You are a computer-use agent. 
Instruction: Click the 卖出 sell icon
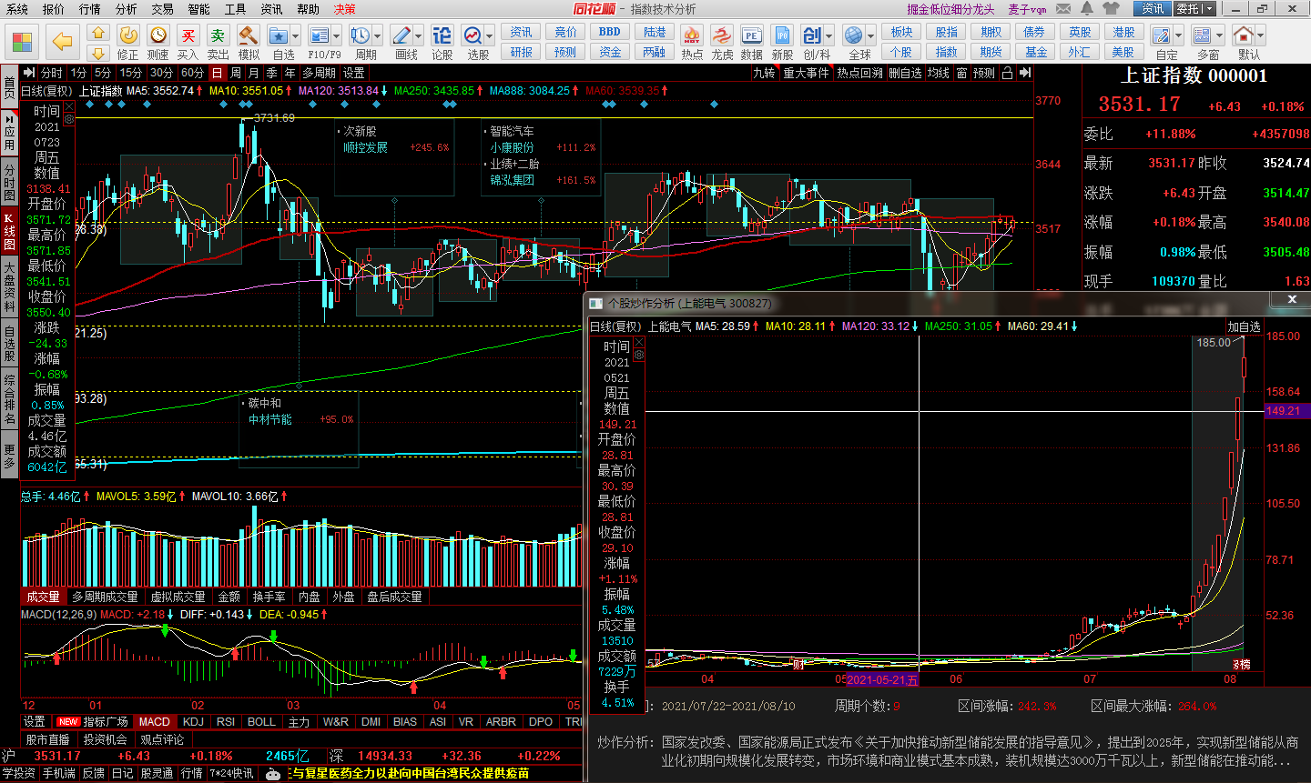point(218,35)
